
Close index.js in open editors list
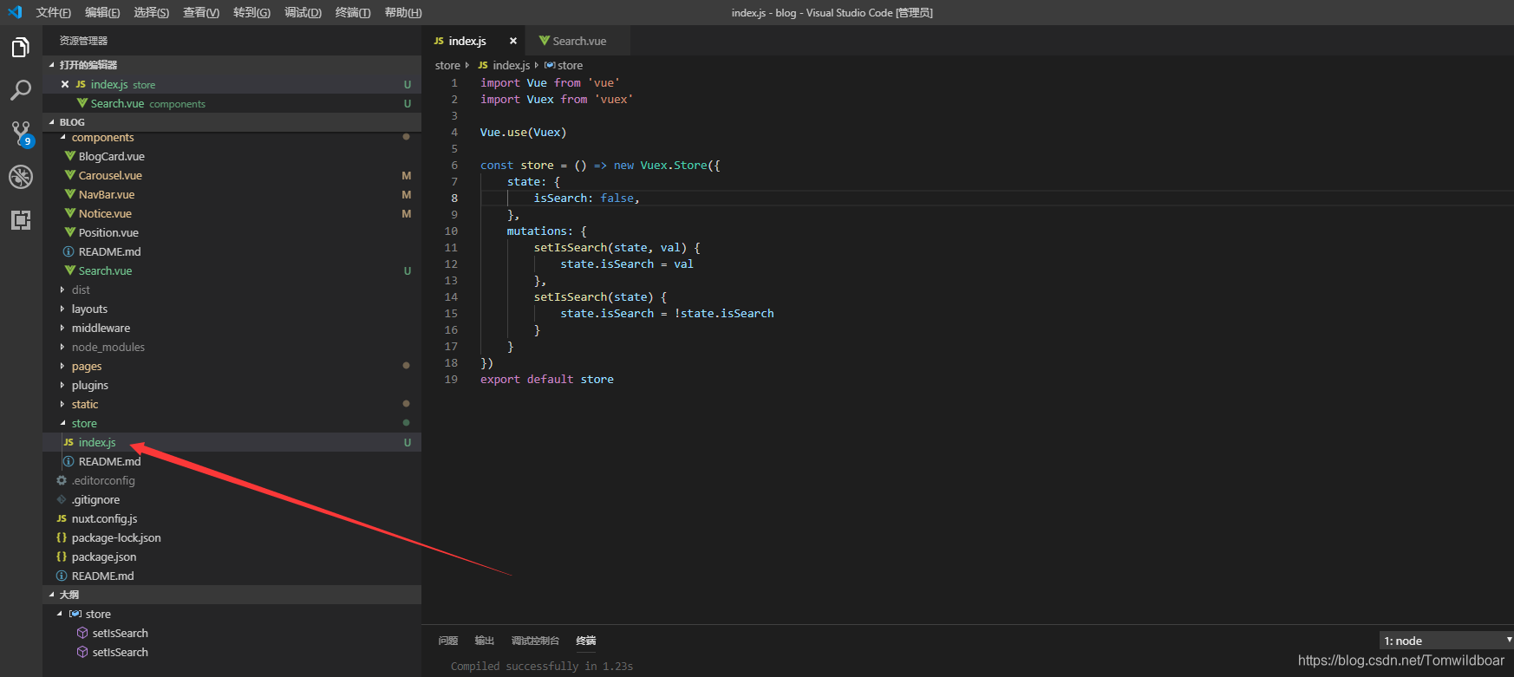point(65,84)
